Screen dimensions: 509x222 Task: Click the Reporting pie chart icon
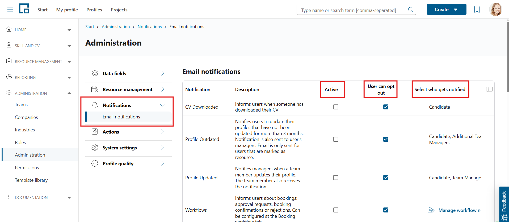[9, 77]
